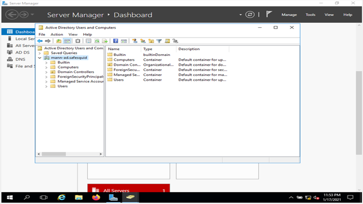Image resolution: width=363 pixels, height=204 pixels.
Task: Click Server Manager taskbar icon
Action: [x=113, y=197]
